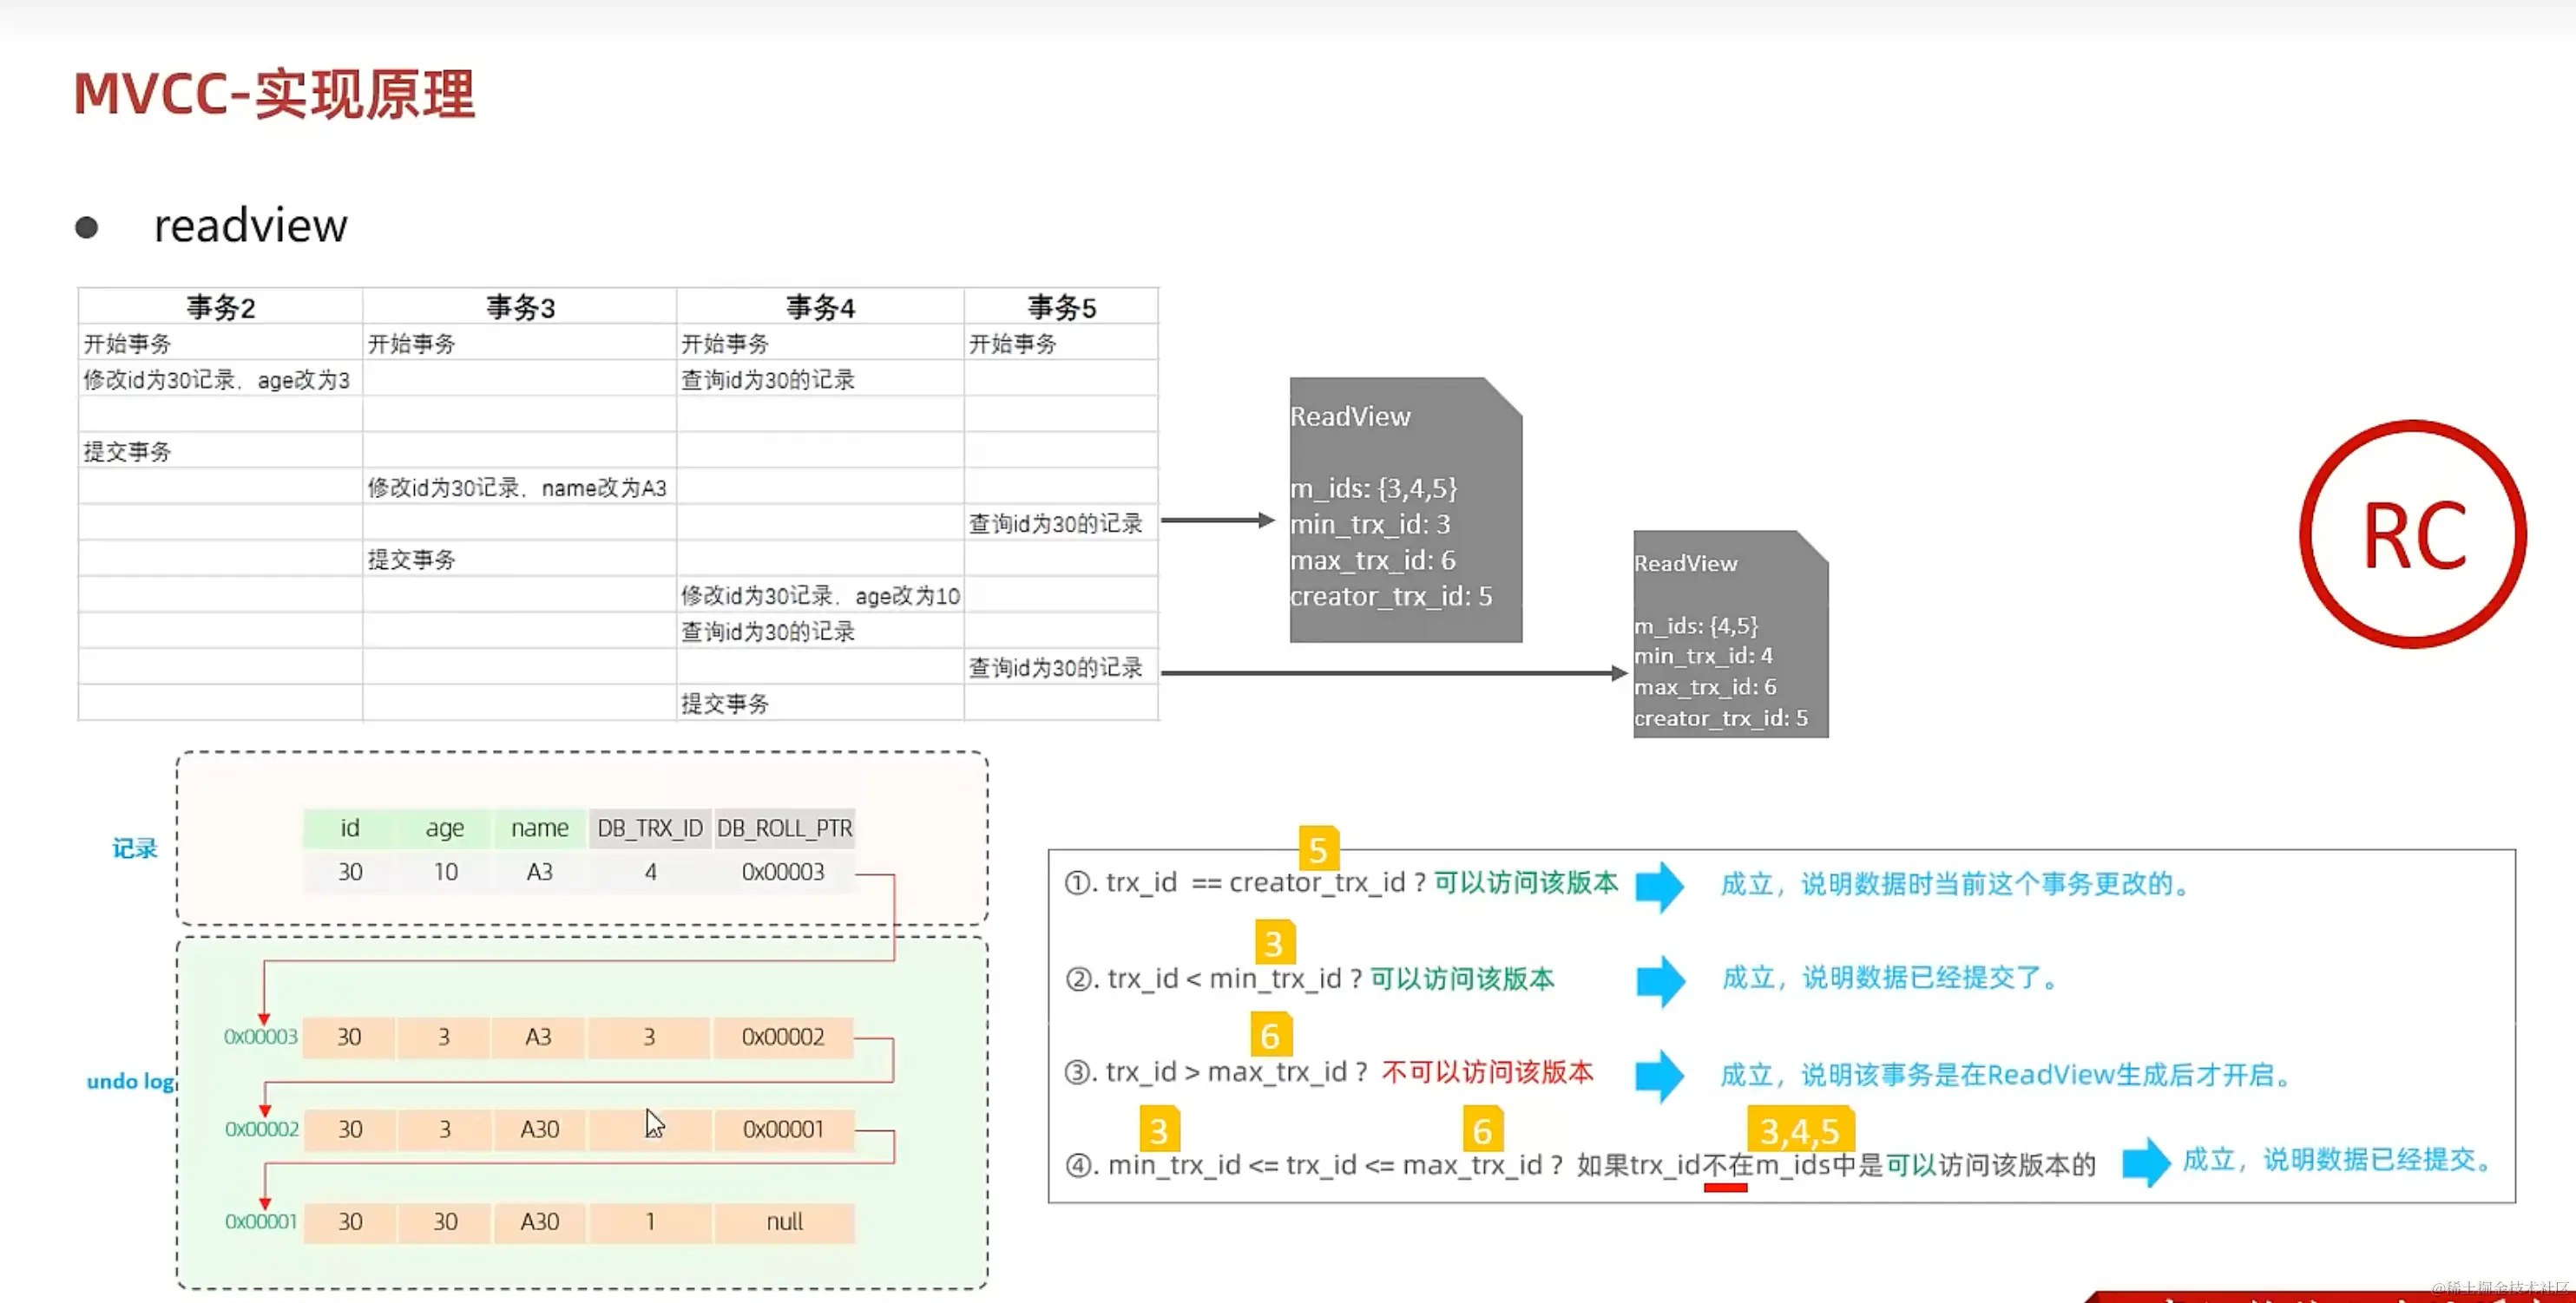Click the blue arrow in rule ④ row

pyautogui.click(x=2145, y=1162)
